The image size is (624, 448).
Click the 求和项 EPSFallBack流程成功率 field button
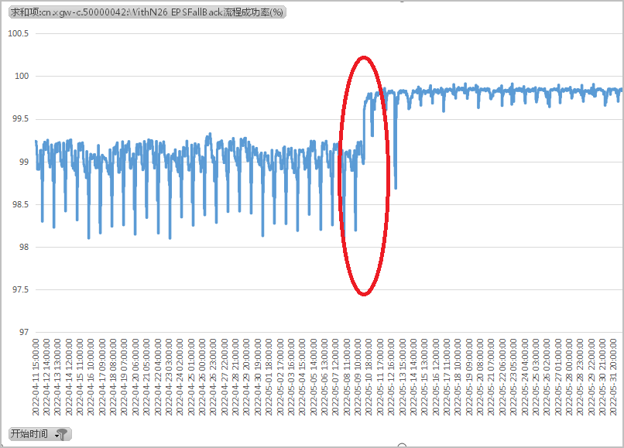point(147,12)
